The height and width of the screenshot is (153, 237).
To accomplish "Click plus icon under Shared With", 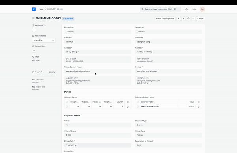I will click(34, 51).
